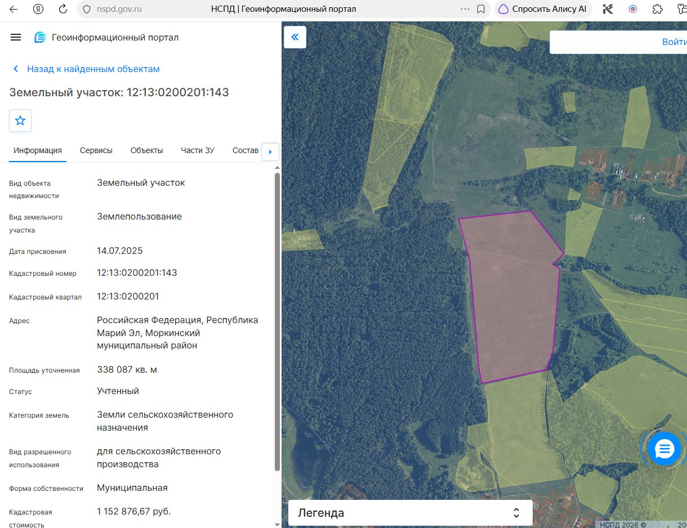Open the Части ЗУ tab
The image size is (687, 528).
[198, 150]
